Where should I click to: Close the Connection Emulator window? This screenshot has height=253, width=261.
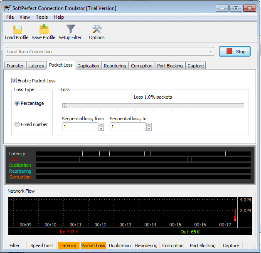[249, 8]
